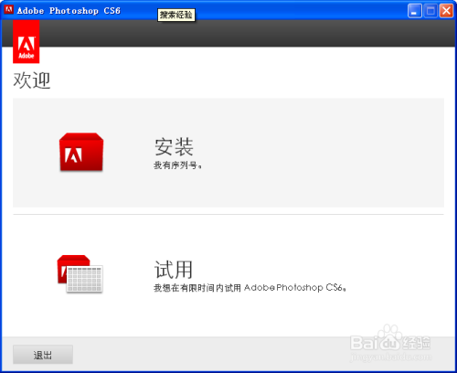Screen dimensions: 457x373
Task: Click the 欢迎 welcome heading
Action: pyautogui.click(x=32, y=80)
